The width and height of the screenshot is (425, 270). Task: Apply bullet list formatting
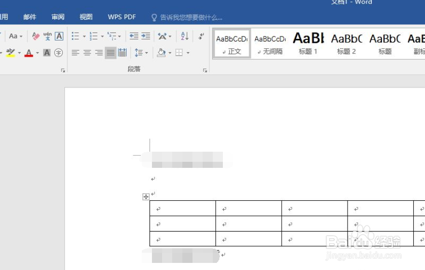[75, 36]
